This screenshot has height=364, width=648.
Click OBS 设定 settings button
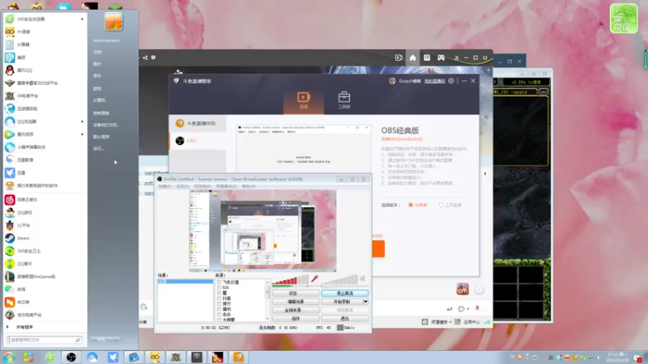click(296, 294)
